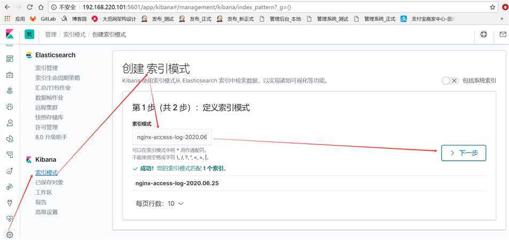Screen dimensions: 509x240
Task: Open the 发布_测试 bookmark
Action: 158,19
